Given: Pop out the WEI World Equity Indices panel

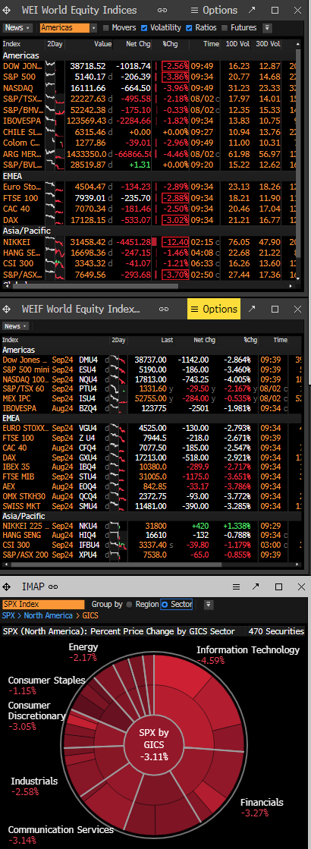Looking at the screenshot, I should 252,10.
